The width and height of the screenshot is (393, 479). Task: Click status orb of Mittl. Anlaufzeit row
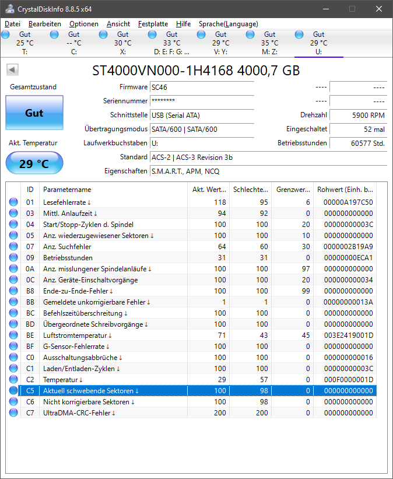pos(13,213)
